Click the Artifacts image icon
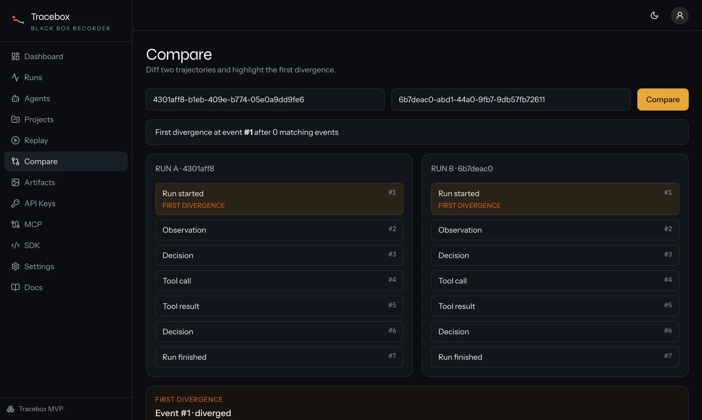Screen dimensions: 702x420 click(x=15, y=182)
